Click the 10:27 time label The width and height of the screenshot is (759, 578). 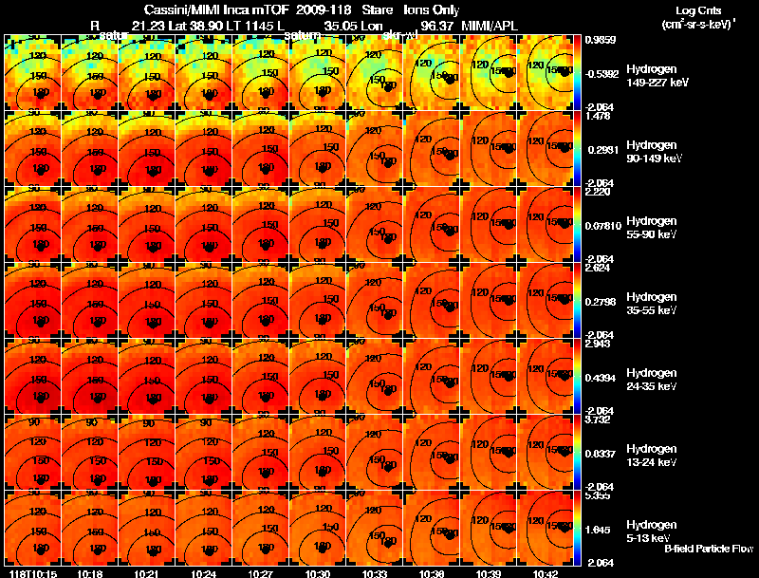click(x=260, y=573)
